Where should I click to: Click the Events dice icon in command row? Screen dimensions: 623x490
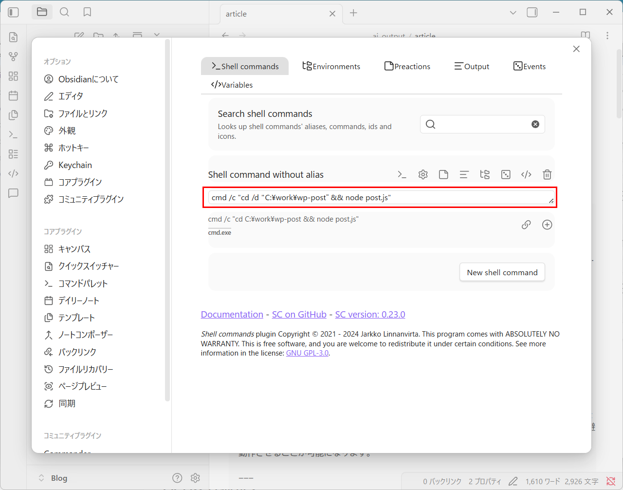506,174
